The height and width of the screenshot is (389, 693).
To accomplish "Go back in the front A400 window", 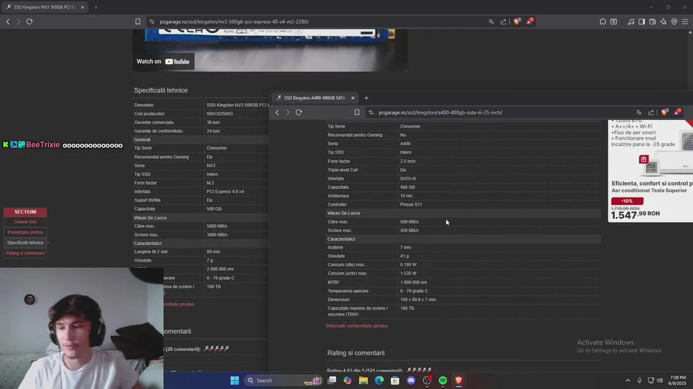I will click(277, 112).
